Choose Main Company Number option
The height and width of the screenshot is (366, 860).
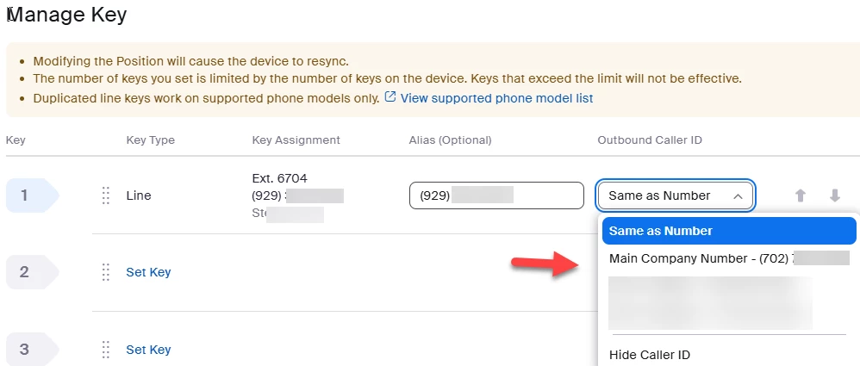(x=729, y=258)
